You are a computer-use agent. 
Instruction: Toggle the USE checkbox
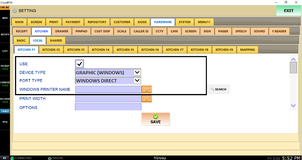click(x=79, y=64)
